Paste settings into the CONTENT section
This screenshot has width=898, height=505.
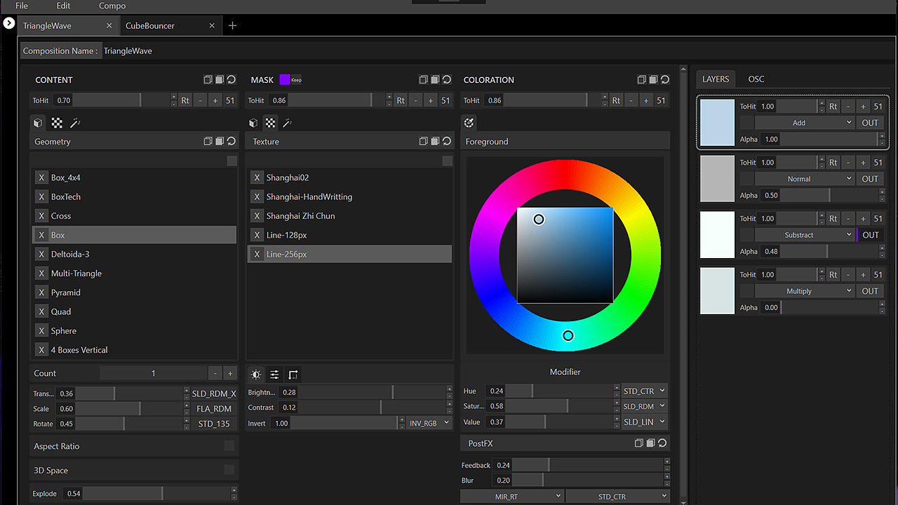[x=220, y=80]
